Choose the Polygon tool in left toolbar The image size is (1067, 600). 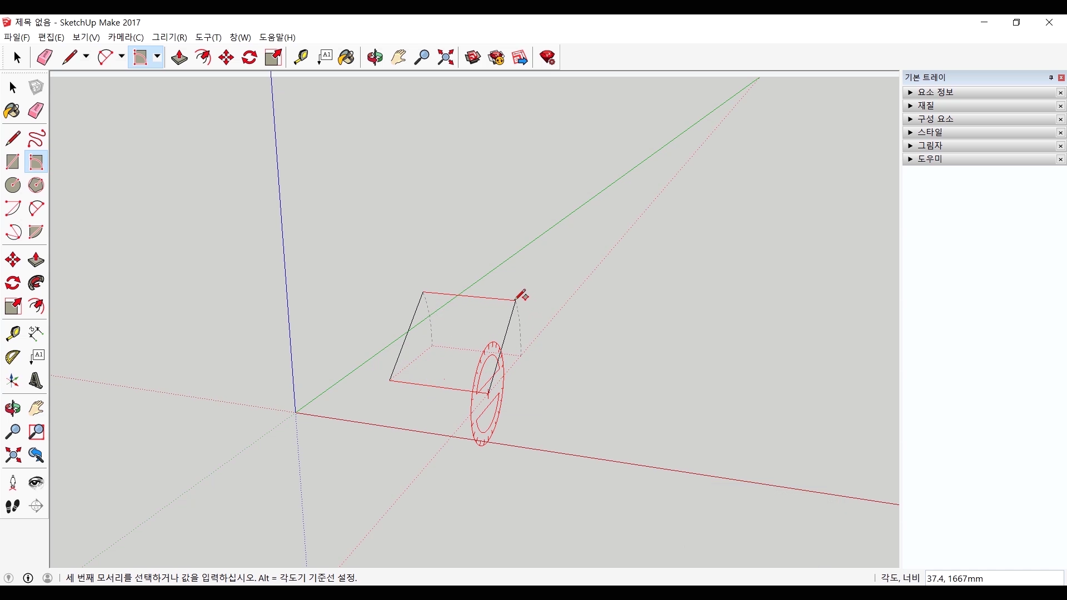click(x=36, y=185)
